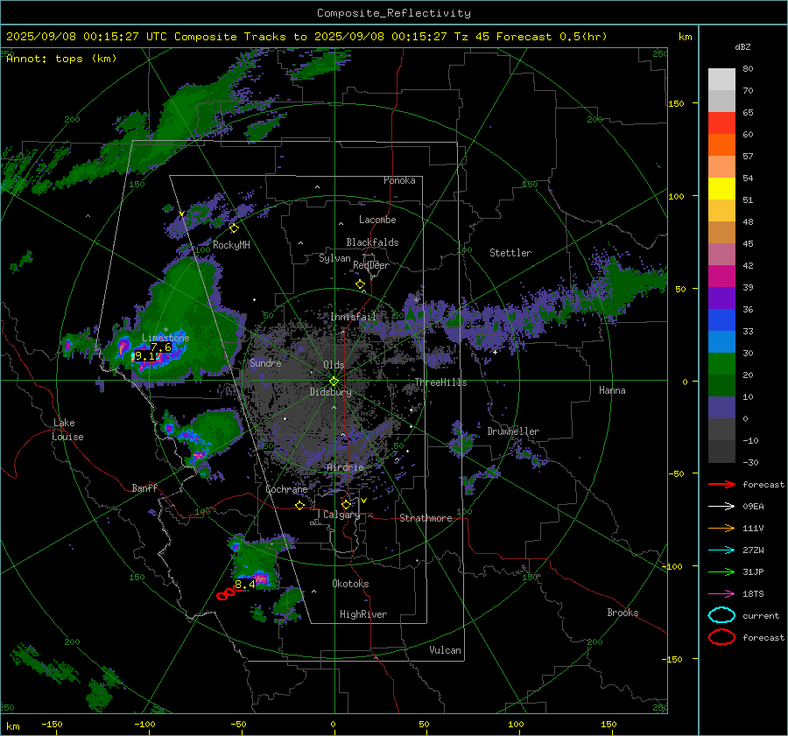The width and height of the screenshot is (788, 736).
Task: Select the 9.1 km storm top label
Action: [x=144, y=356]
